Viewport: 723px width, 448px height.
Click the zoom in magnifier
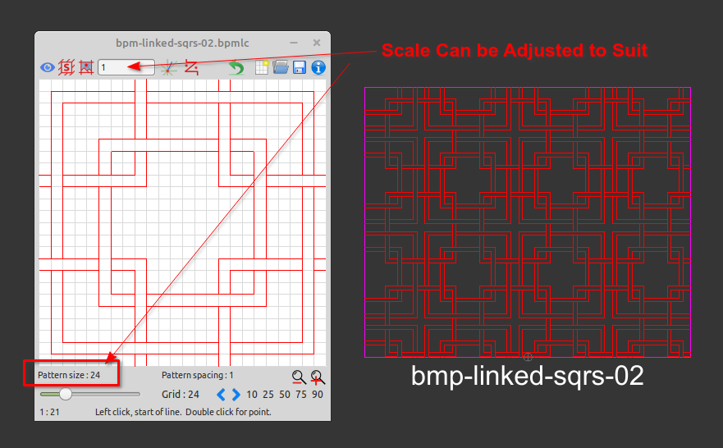tap(318, 377)
